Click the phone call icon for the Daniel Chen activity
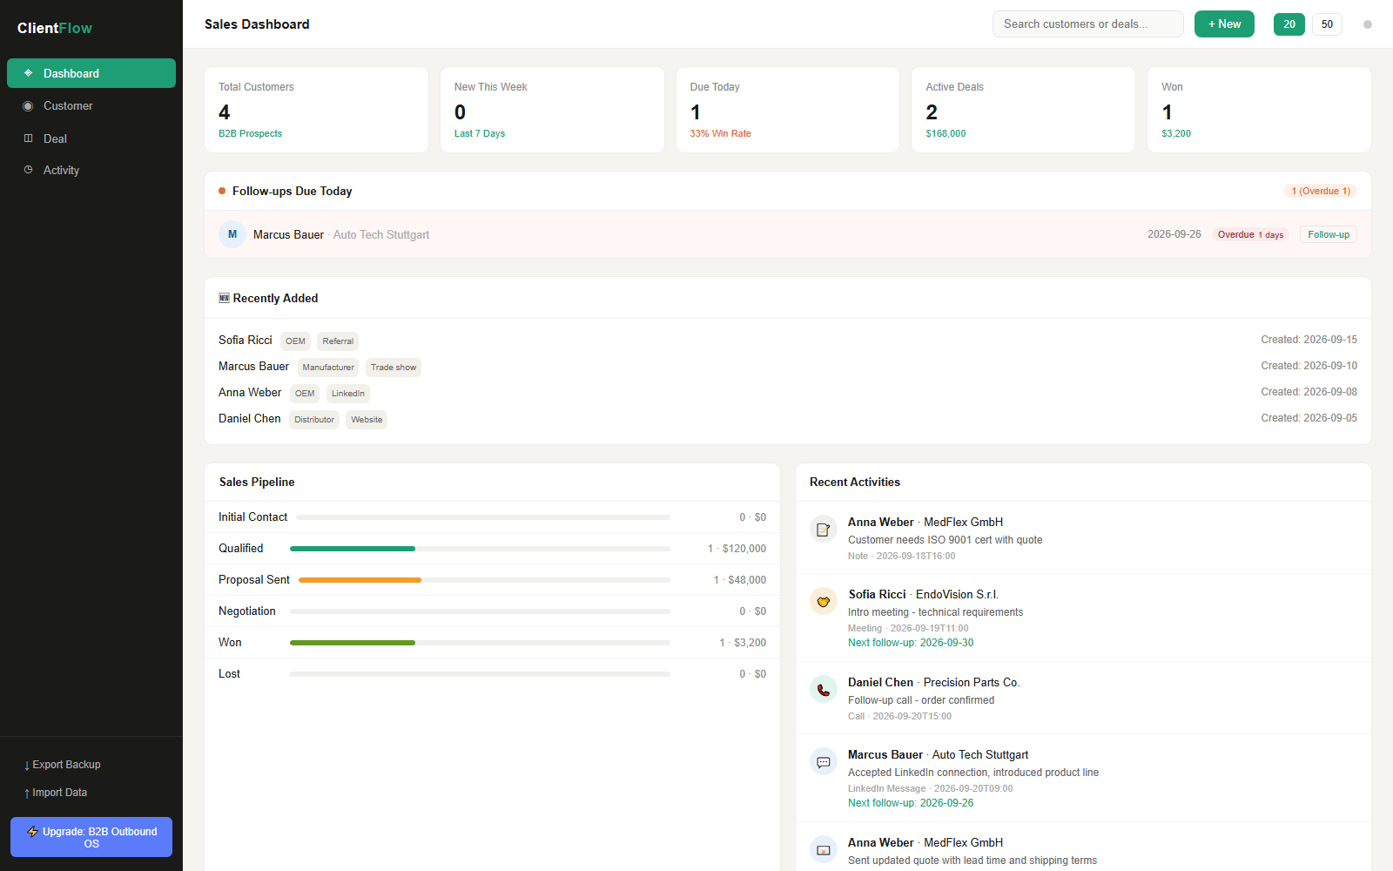This screenshot has height=871, width=1393. point(824,689)
